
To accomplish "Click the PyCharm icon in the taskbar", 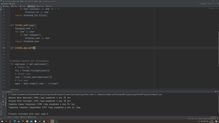I will coord(52,121).
